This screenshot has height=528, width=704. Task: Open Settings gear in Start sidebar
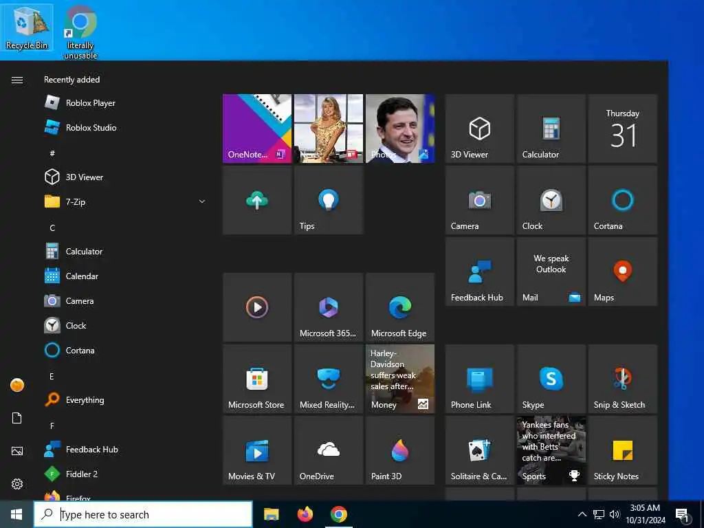pyautogui.click(x=17, y=484)
